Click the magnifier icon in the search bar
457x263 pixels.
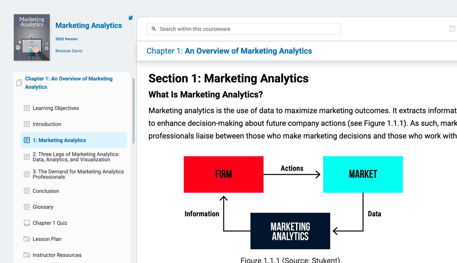pos(154,29)
